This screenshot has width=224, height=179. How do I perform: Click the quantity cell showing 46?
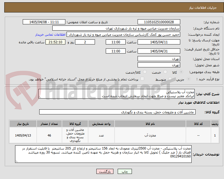[49, 135]
